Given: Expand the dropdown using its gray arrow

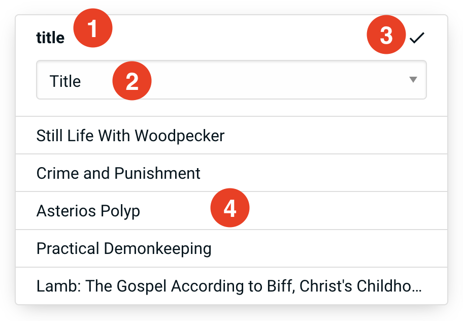Looking at the screenshot, I should 413,80.
